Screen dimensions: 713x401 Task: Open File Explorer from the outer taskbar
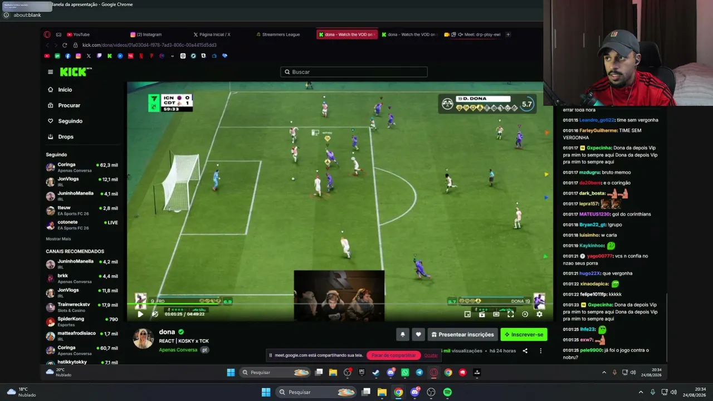tap(382, 392)
